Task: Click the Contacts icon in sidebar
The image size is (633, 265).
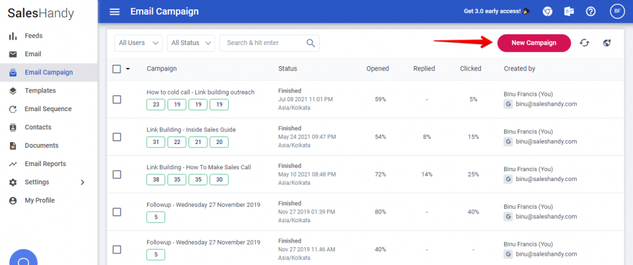Action: 13,127
